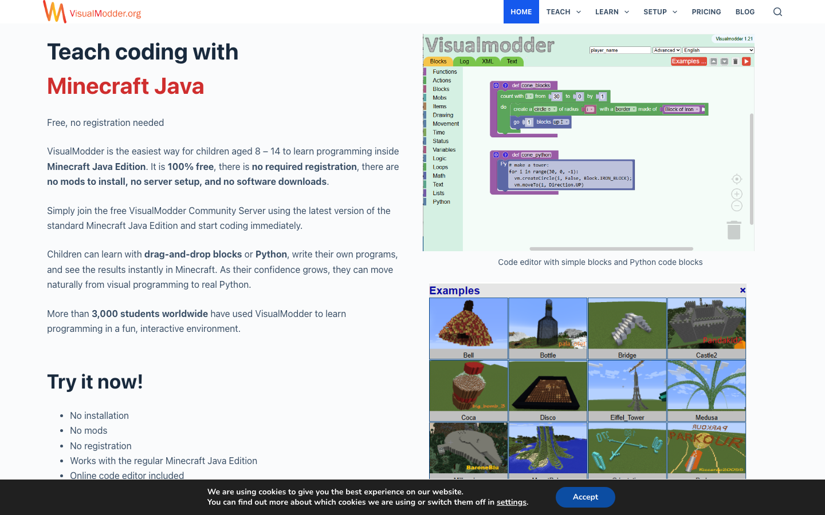Click the player_name input field

(620, 50)
